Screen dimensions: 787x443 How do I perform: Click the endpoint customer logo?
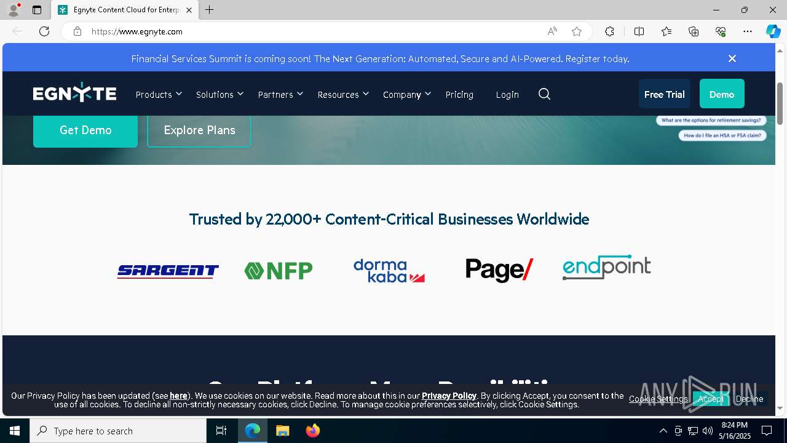pos(606,267)
